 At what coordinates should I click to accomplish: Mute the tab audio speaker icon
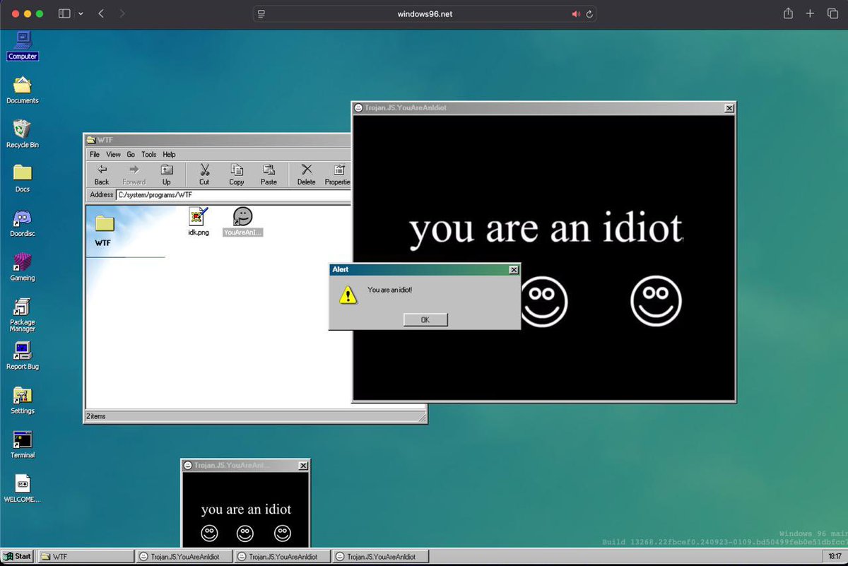pos(576,14)
